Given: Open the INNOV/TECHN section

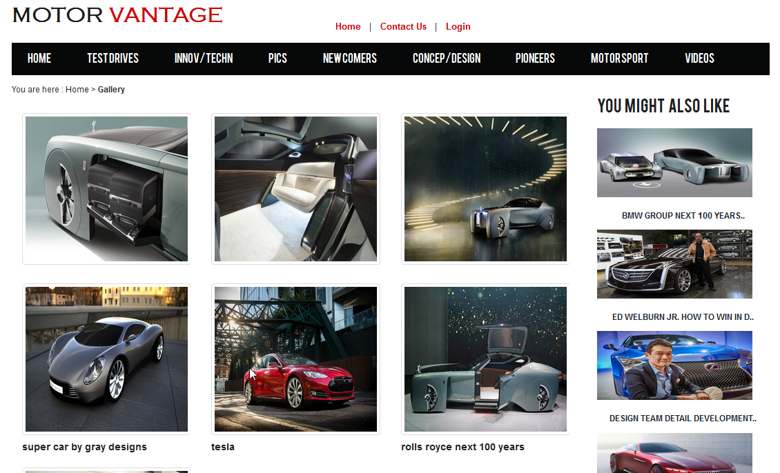Looking at the screenshot, I should (x=203, y=59).
